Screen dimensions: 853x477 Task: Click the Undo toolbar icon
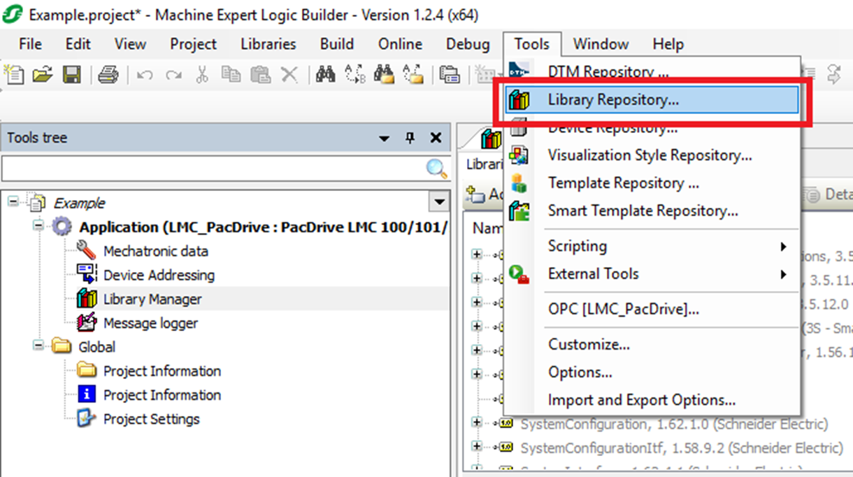pos(145,75)
